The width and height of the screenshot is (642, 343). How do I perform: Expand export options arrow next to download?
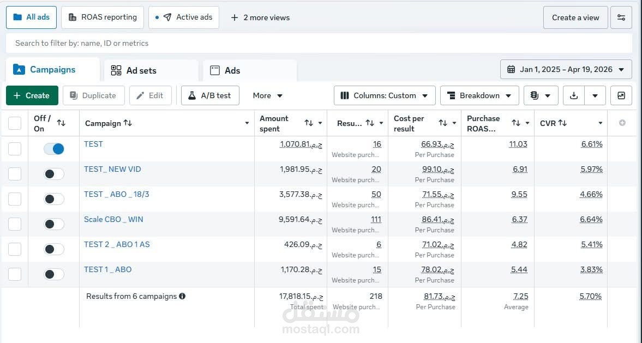(x=595, y=95)
